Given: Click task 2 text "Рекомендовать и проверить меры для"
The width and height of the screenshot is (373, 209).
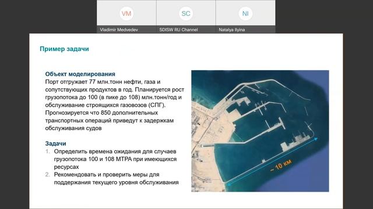Looking at the screenshot, I should (x=107, y=174).
